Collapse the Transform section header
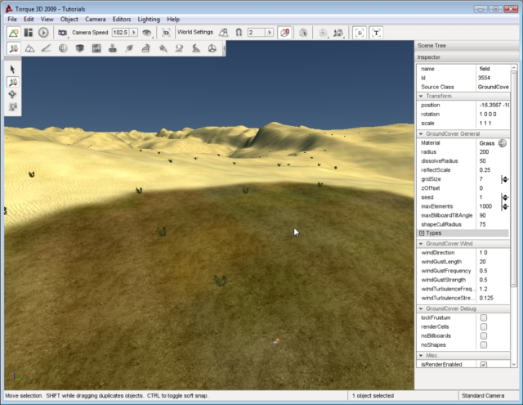The width and height of the screenshot is (523, 405). pyautogui.click(x=422, y=96)
